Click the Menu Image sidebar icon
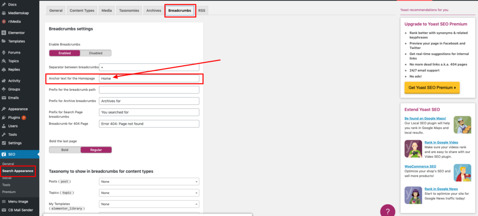This screenshot has height=216, width=478. pyautogui.click(x=4, y=202)
